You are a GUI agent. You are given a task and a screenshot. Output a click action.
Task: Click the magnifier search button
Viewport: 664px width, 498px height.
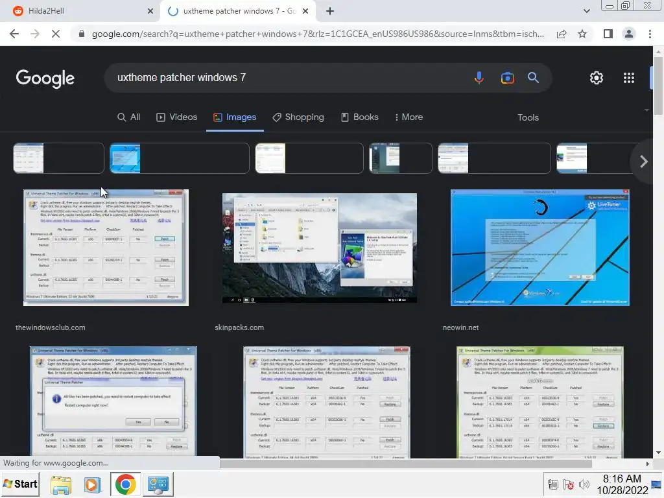pos(533,78)
